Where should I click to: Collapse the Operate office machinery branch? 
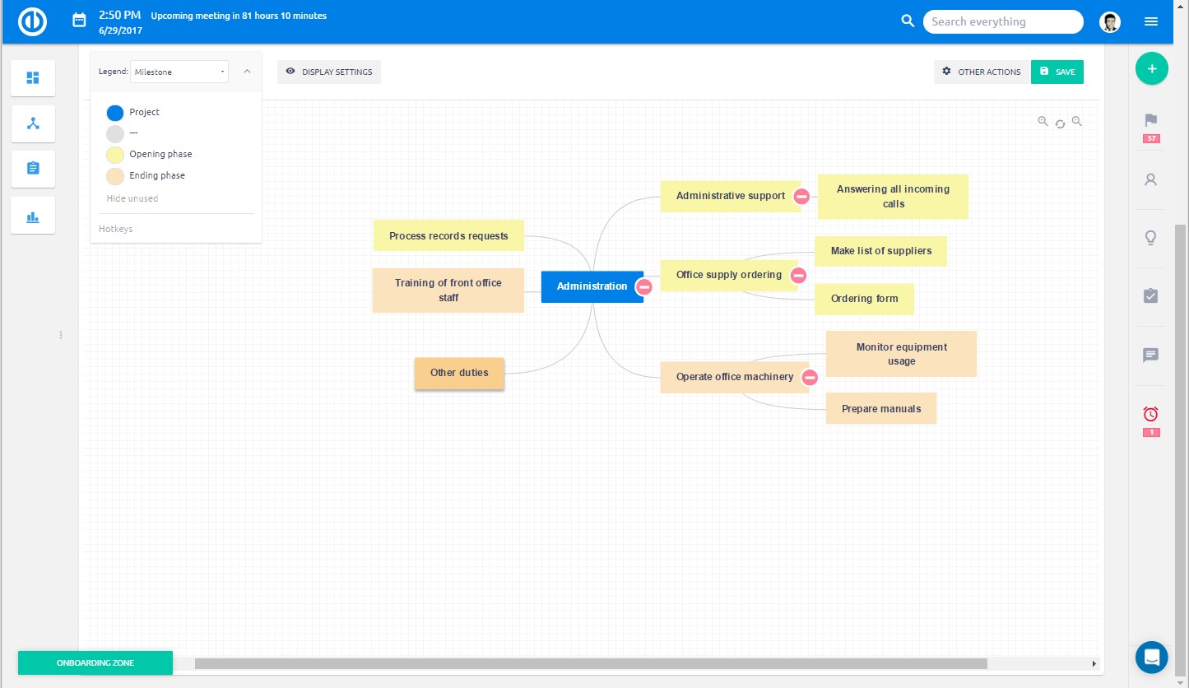(810, 377)
